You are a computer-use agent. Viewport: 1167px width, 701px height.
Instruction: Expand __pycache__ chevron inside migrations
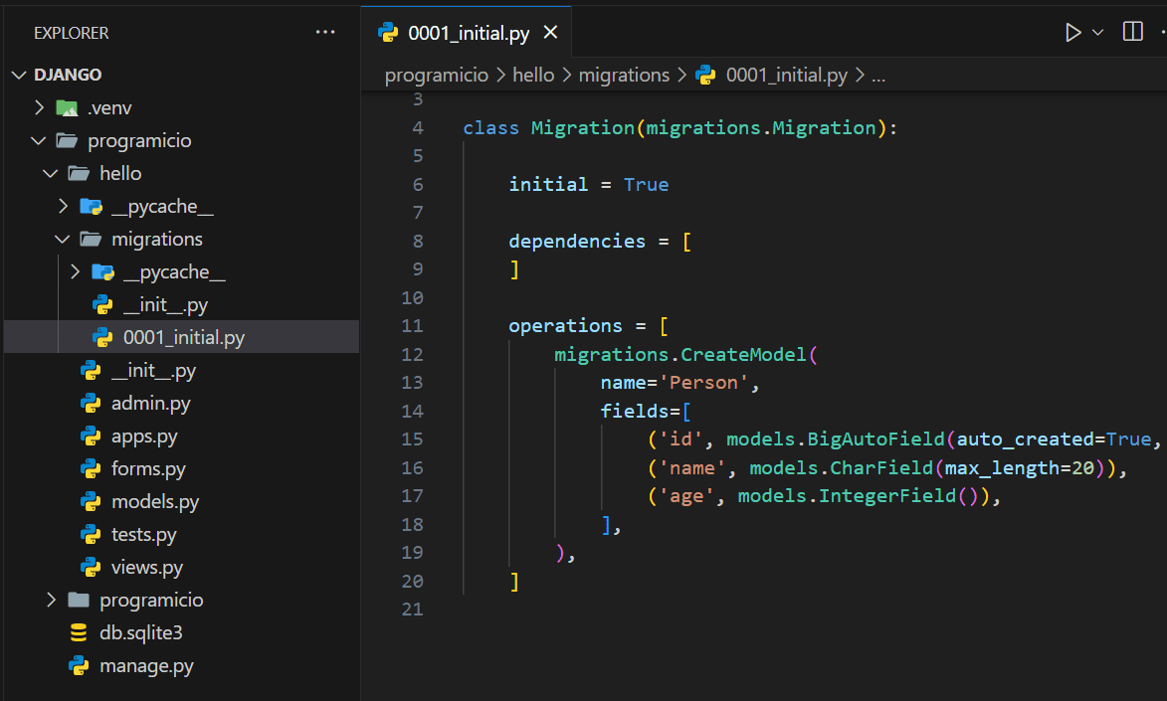point(75,271)
